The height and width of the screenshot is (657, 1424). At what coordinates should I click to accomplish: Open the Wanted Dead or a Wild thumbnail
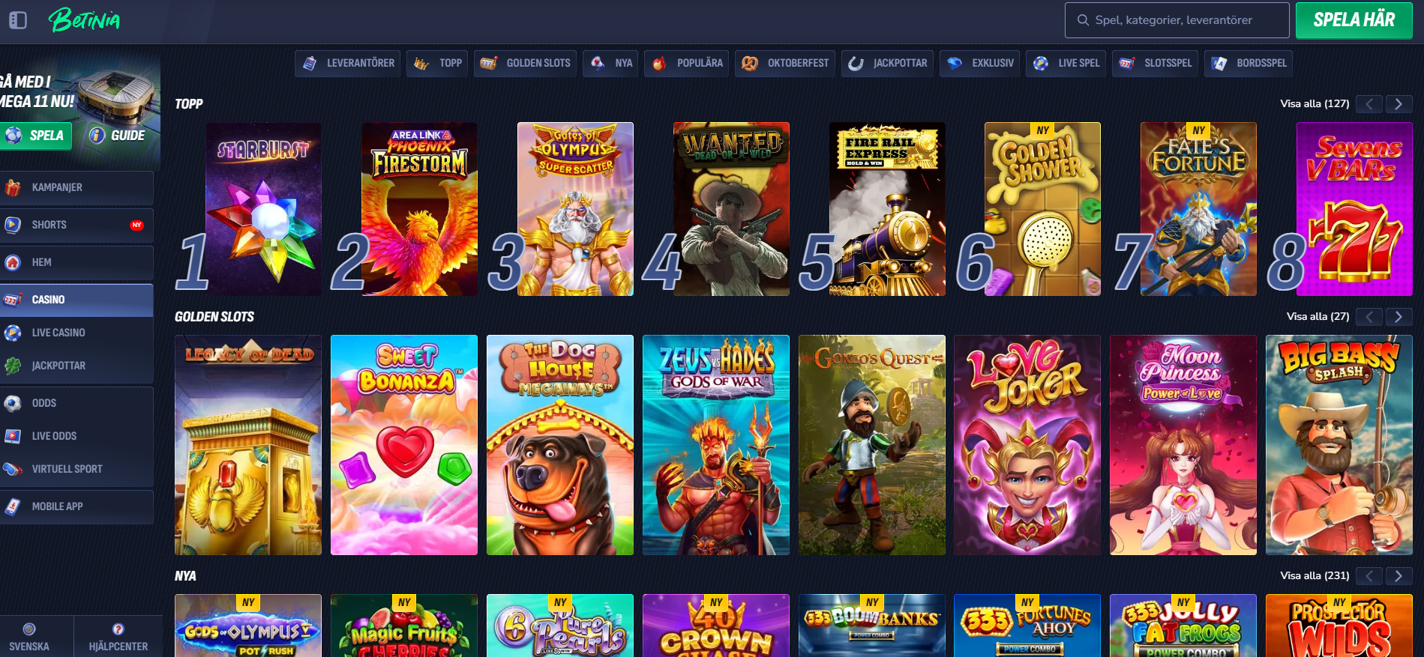click(731, 209)
